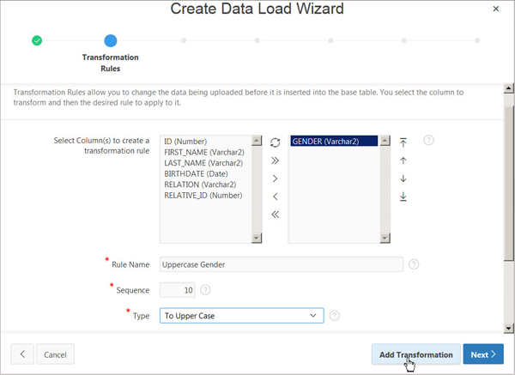Select BIRTHDATE (Date) in left list
Screen dimensions: 515x375
tap(196, 173)
